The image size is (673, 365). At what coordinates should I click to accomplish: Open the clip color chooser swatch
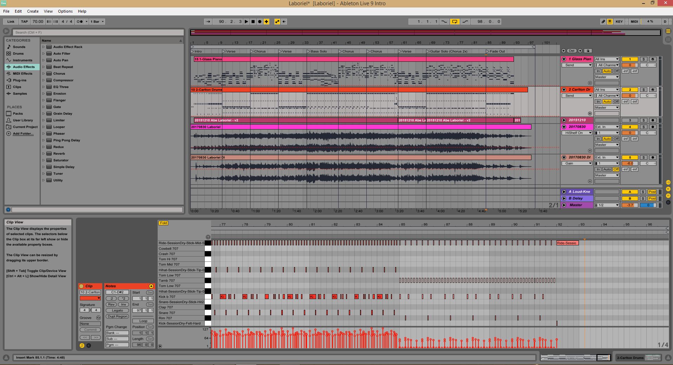pos(90,298)
